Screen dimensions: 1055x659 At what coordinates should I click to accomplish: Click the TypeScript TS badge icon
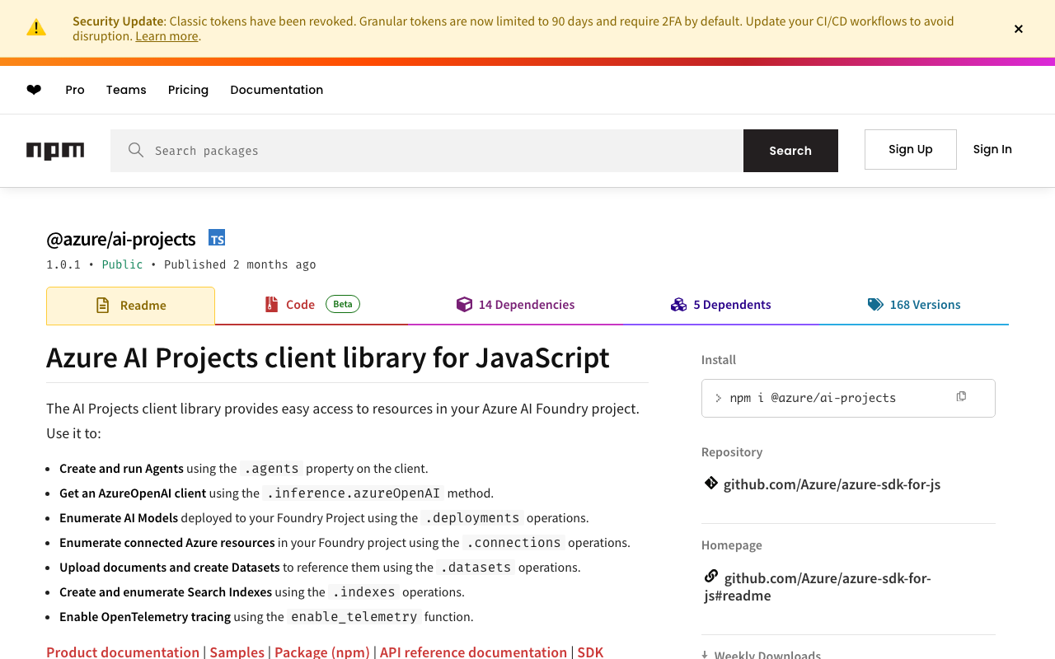(x=217, y=238)
